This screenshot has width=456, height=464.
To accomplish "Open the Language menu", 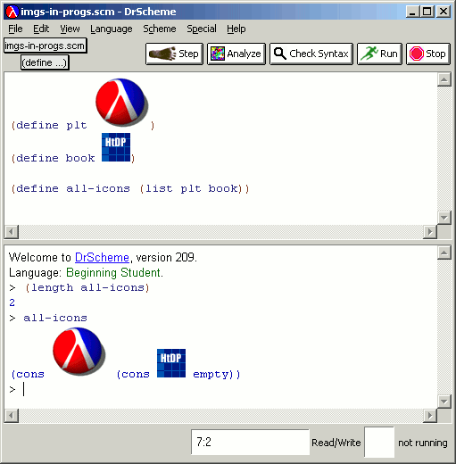I will pos(112,29).
